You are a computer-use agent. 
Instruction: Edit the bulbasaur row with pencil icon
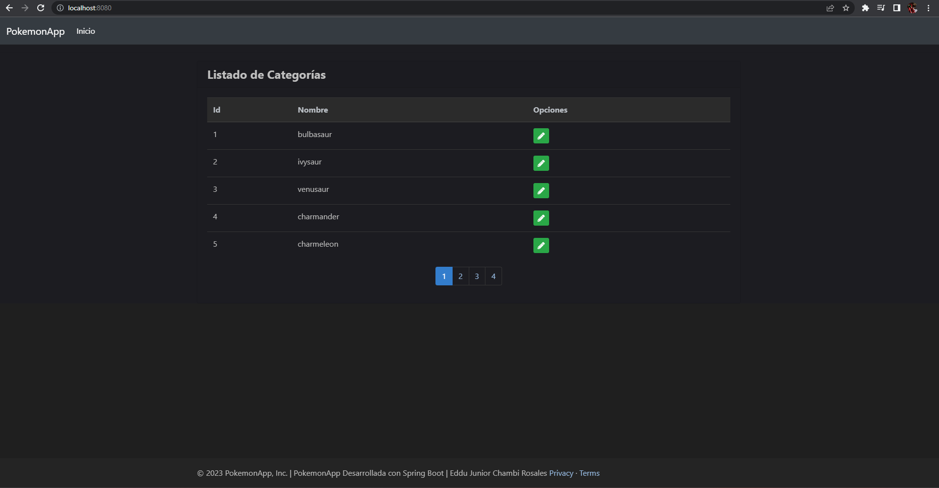pos(541,136)
